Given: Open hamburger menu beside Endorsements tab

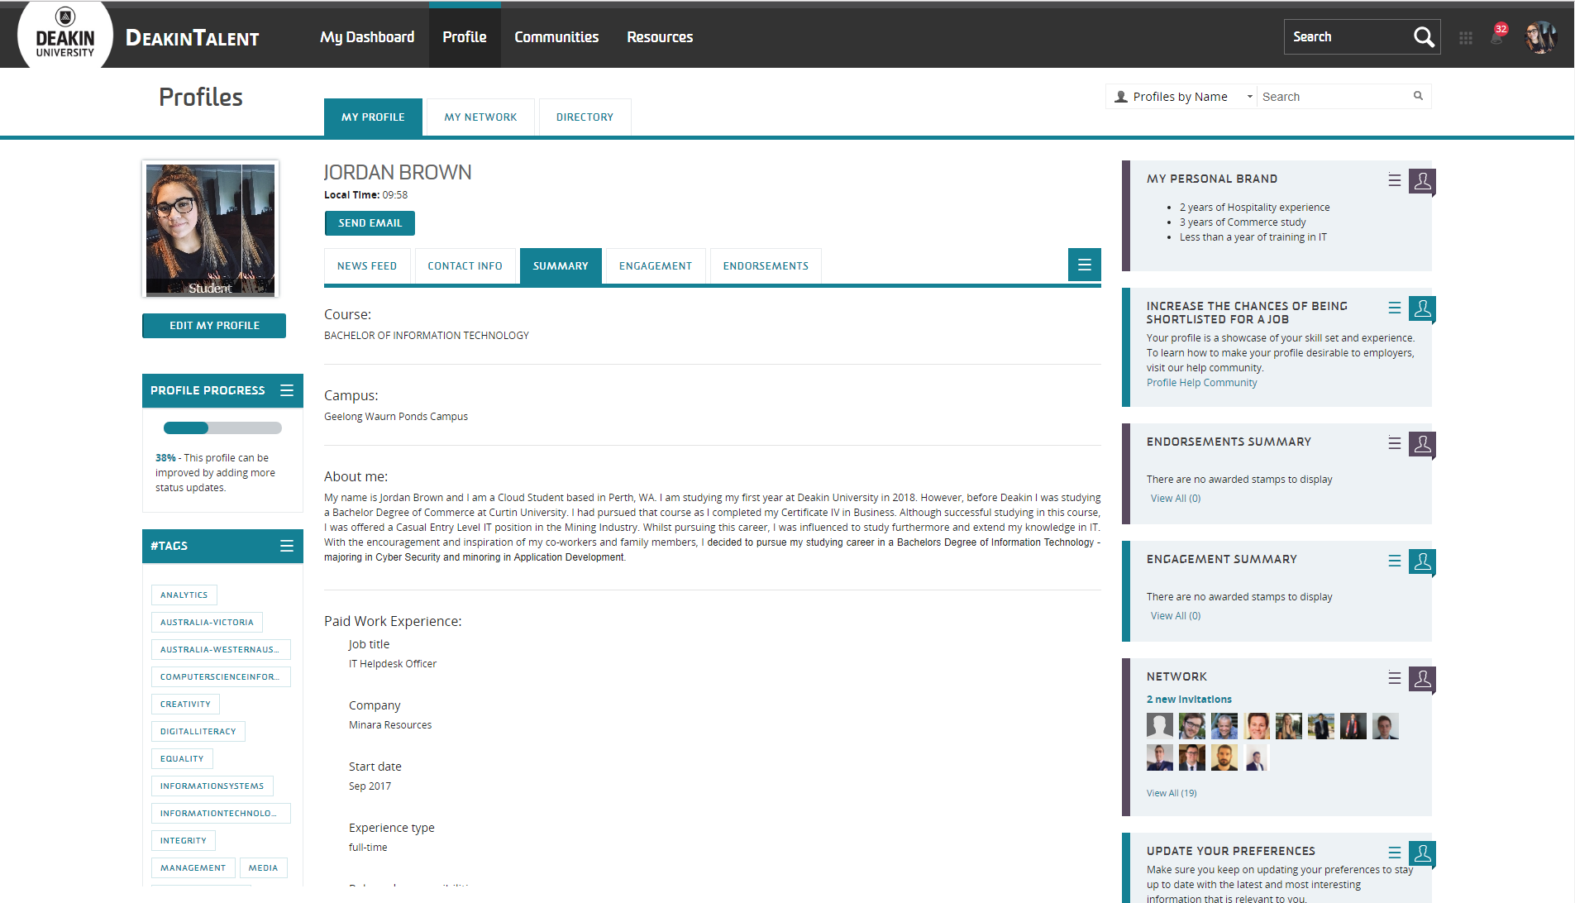Looking at the screenshot, I should click(x=1085, y=265).
